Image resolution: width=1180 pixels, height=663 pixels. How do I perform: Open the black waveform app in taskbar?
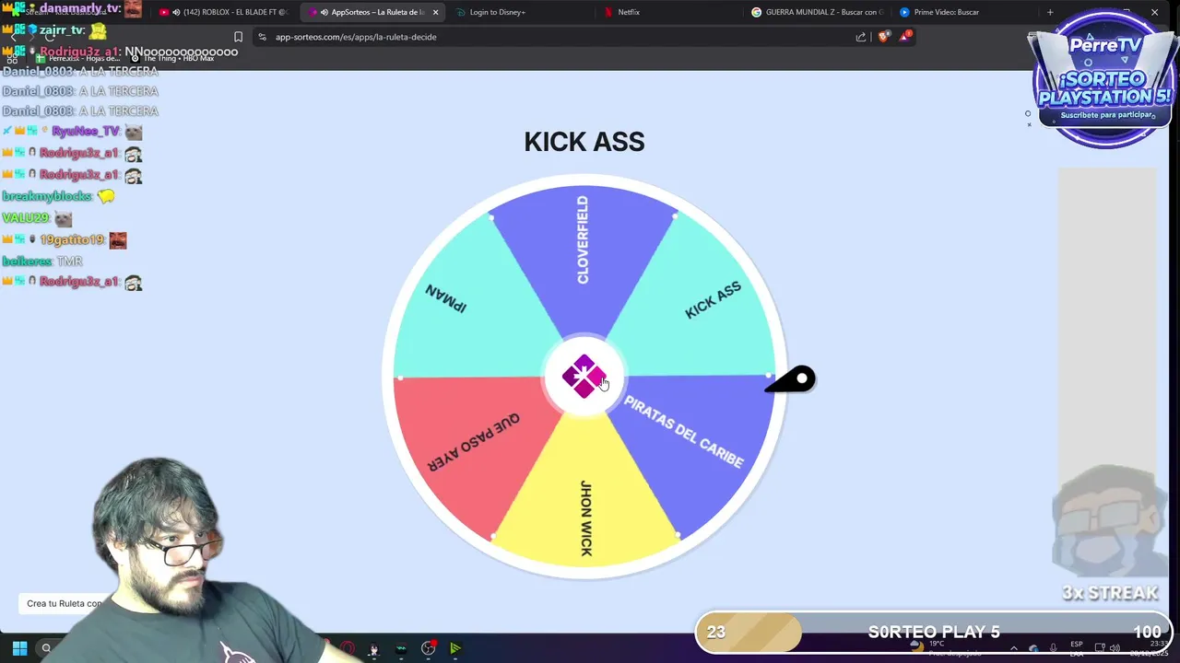pyautogui.click(x=401, y=648)
